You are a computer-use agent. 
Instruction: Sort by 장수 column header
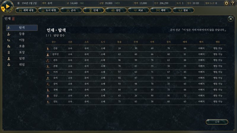pyautogui.click(x=54, y=42)
